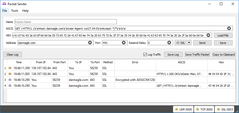
Task: Click into the Packet Name input field
Action: click(66, 22)
